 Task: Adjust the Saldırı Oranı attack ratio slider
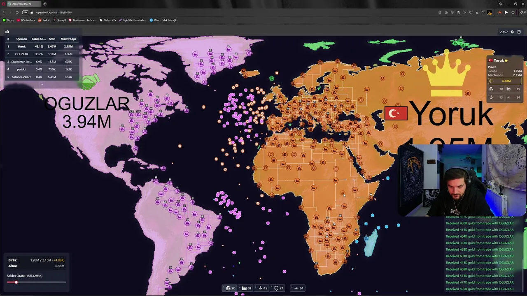(36, 282)
